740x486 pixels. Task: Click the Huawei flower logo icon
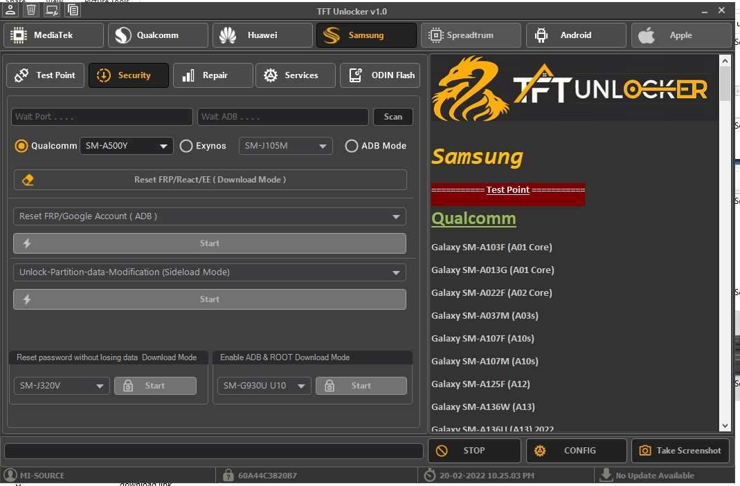click(x=228, y=35)
